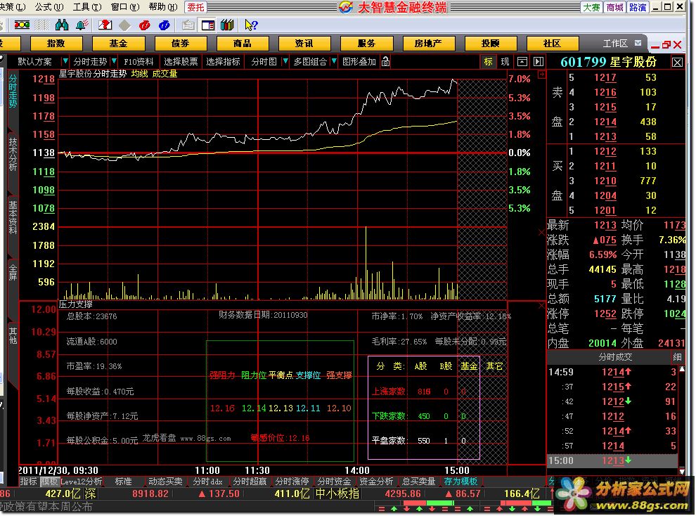Click the small arrow icon at chart corner
The height and width of the screenshot is (516, 696).
[x=542, y=75]
